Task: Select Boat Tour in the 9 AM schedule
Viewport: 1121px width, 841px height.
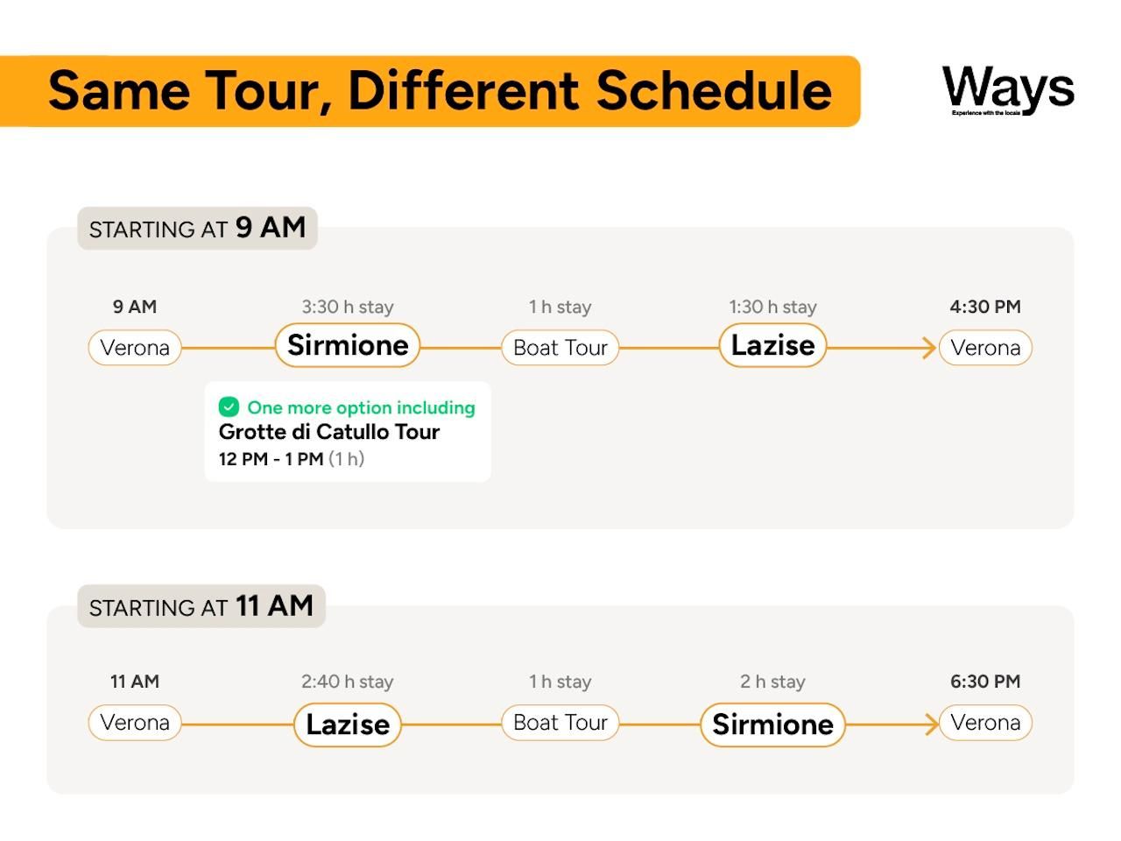Action: (560, 348)
